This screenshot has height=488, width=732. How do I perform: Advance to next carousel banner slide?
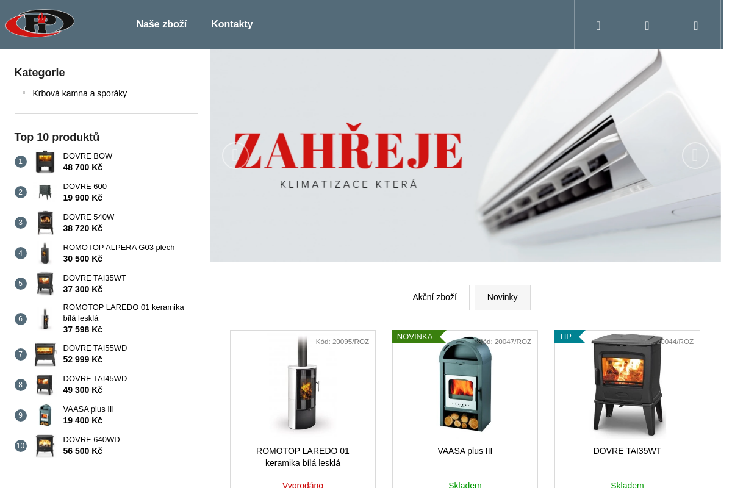[x=695, y=156]
